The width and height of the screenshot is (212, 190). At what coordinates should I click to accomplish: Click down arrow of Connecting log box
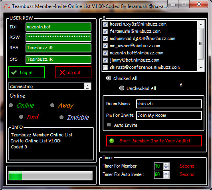87,88
